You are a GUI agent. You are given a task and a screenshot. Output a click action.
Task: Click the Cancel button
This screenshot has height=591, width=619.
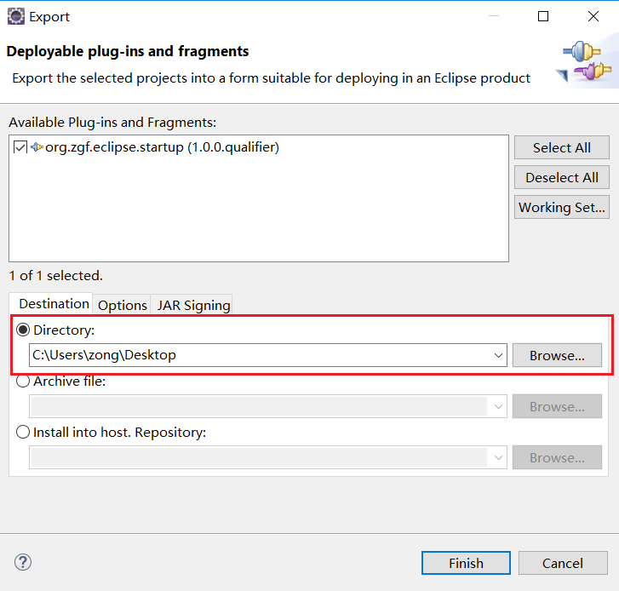(563, 563)
